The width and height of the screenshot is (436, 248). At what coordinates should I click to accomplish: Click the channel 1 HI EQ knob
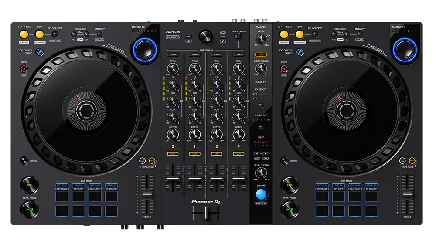(x=194, y=85)
